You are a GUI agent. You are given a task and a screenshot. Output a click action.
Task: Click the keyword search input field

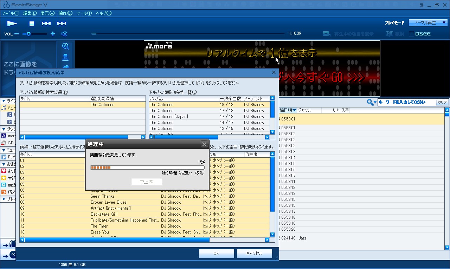[x=406, y=102]
